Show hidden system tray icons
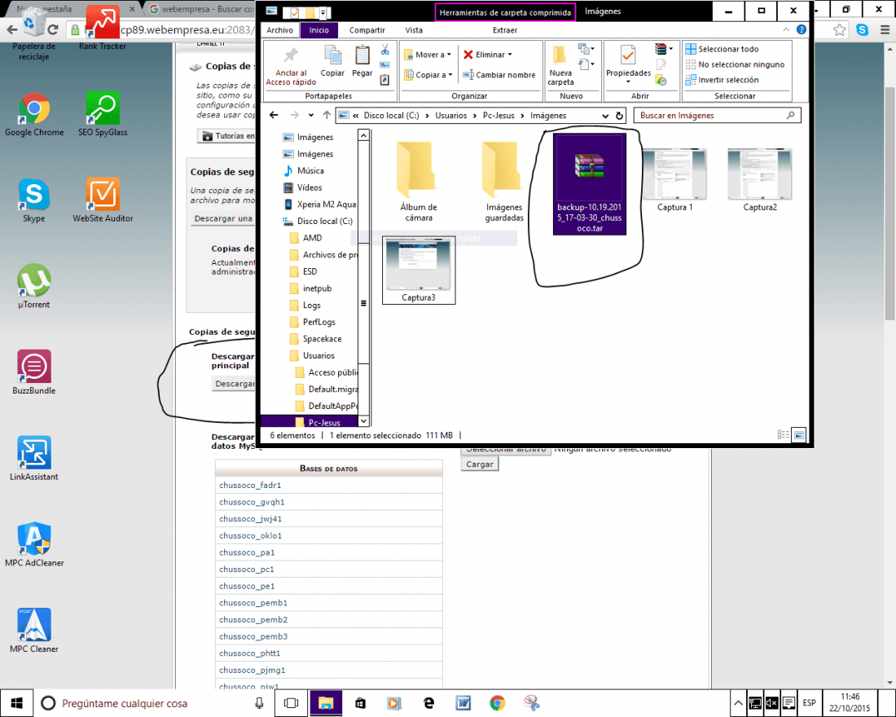This screenshot has width=896, height=717. point(738,702)
